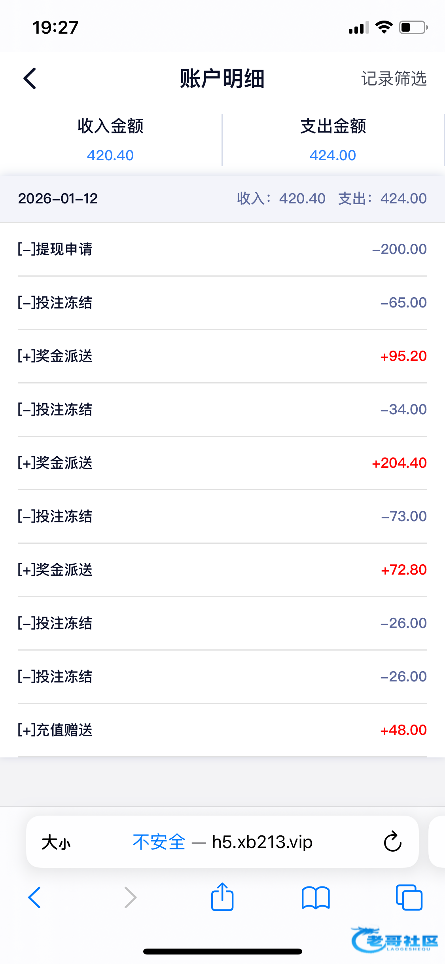Open the Safari share sheet icon
This screenshot has height=964, width=445.
click(222, 897)
